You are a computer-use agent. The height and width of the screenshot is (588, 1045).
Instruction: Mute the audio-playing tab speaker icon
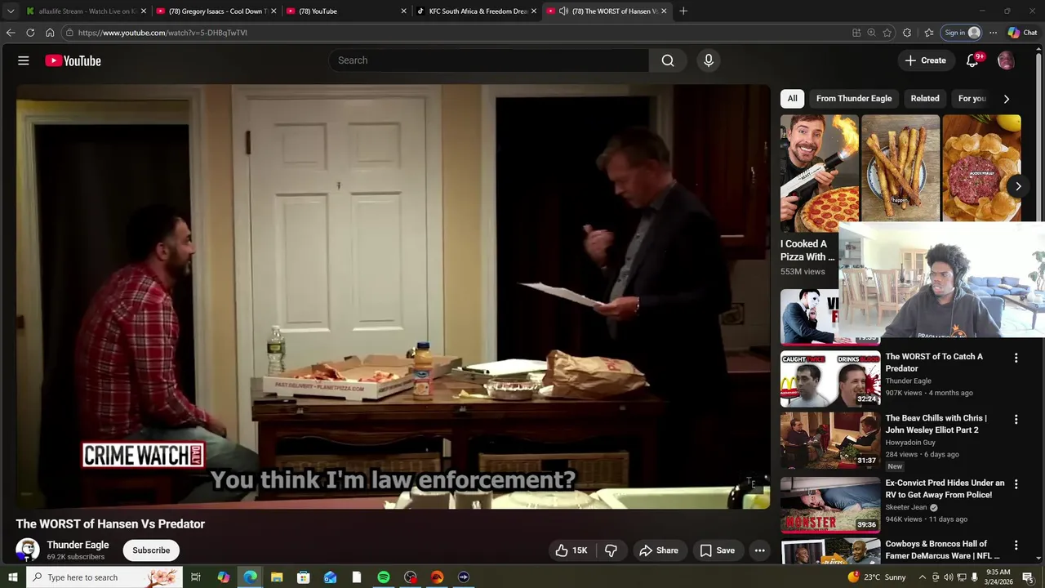point(563,11)
